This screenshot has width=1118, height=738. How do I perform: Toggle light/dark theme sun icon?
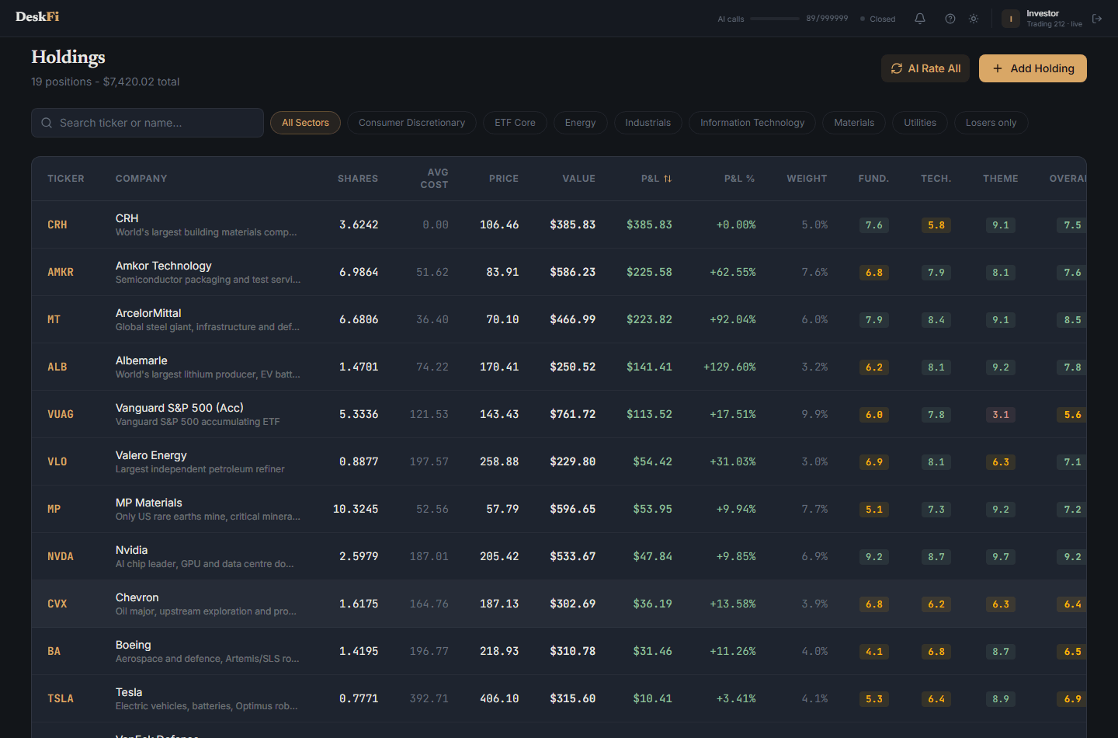[x=974, y=19]
